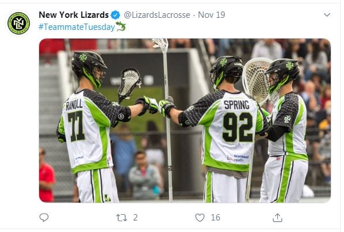Click the spectator in red shirt
This screenshot has height=232, width=344.
coord(47,176)
